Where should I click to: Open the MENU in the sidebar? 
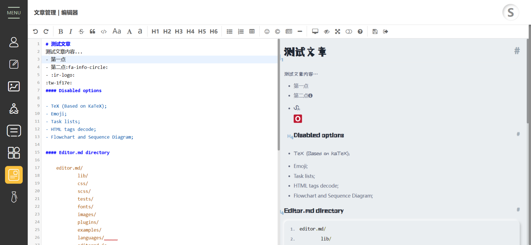pos(14,13)
